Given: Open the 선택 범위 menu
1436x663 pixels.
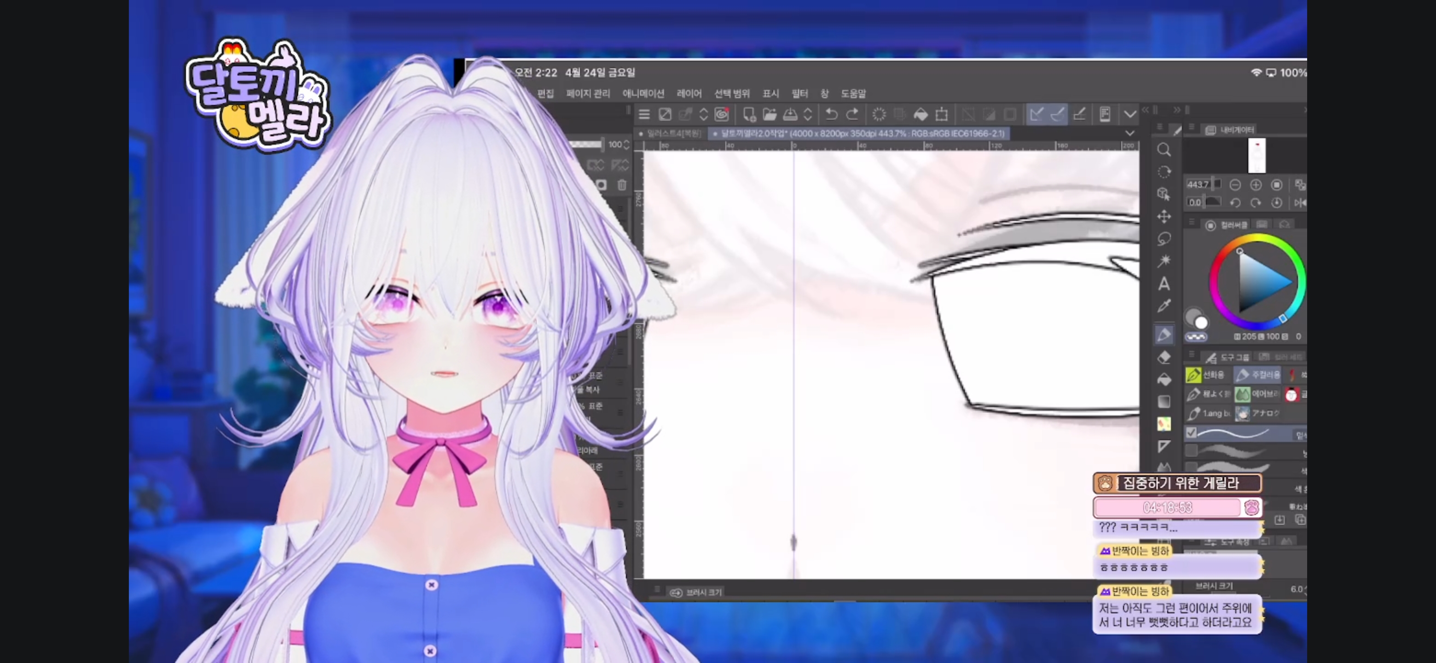Looking at the screenshot, I should pos(731,93).
